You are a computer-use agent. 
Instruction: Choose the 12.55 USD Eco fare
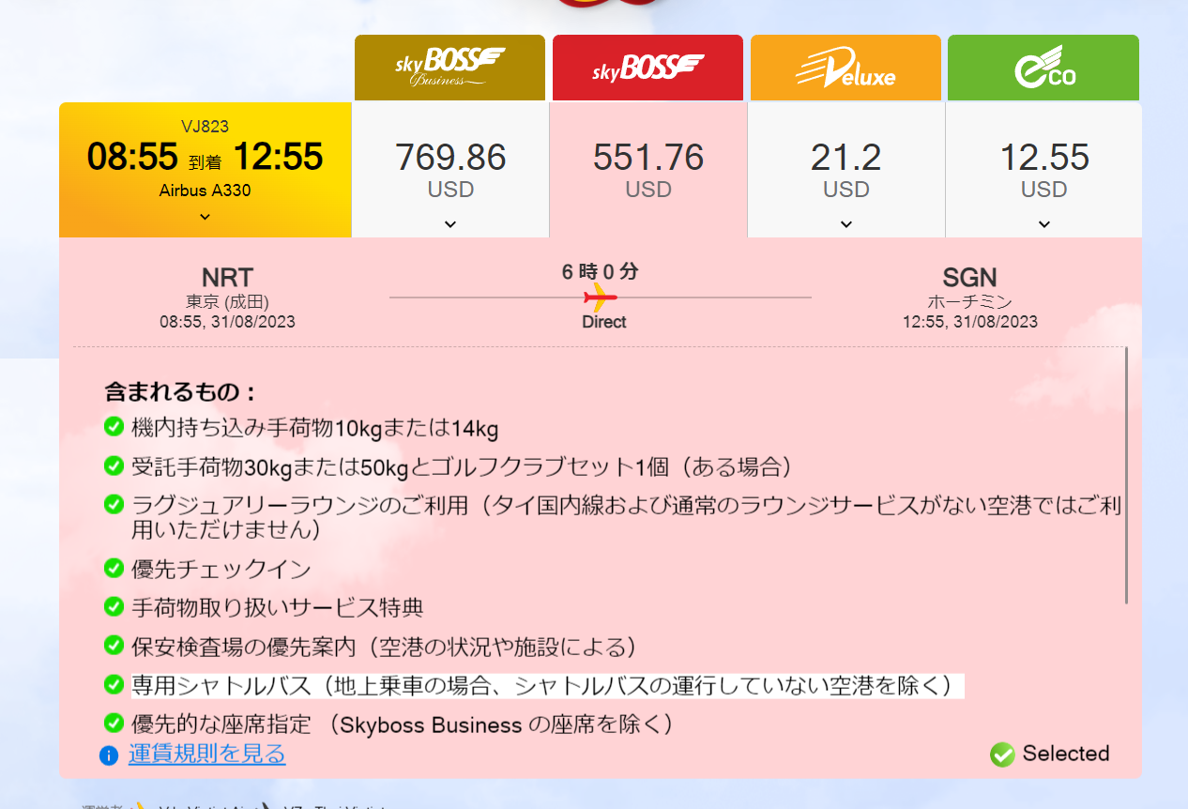click(1044, 170)
